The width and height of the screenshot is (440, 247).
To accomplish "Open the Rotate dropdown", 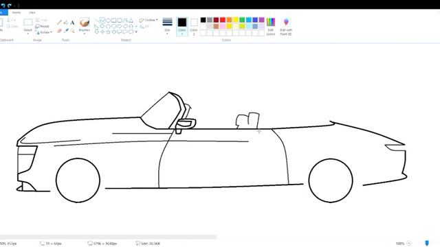I will pyautogui.click(x=44, y=32).
